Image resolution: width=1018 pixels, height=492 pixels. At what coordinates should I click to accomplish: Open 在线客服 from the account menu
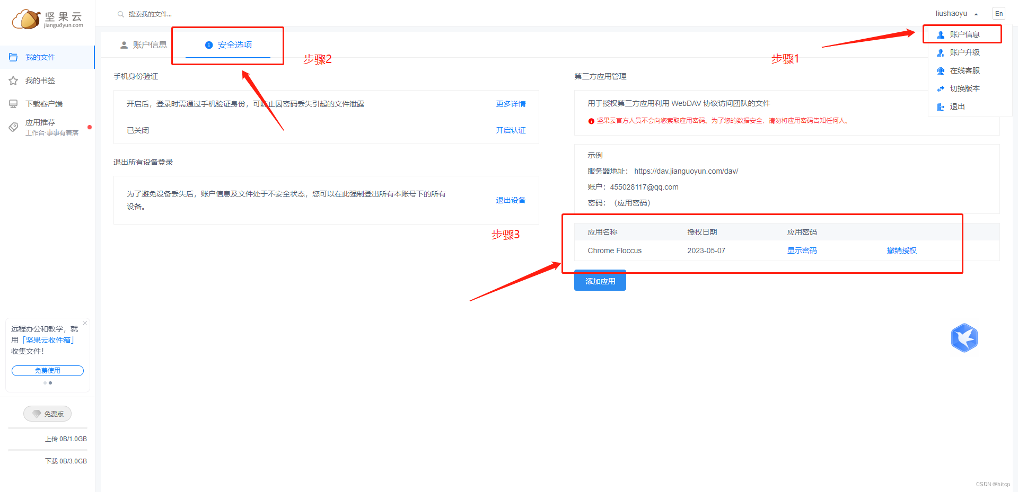[x=965, y=70]
